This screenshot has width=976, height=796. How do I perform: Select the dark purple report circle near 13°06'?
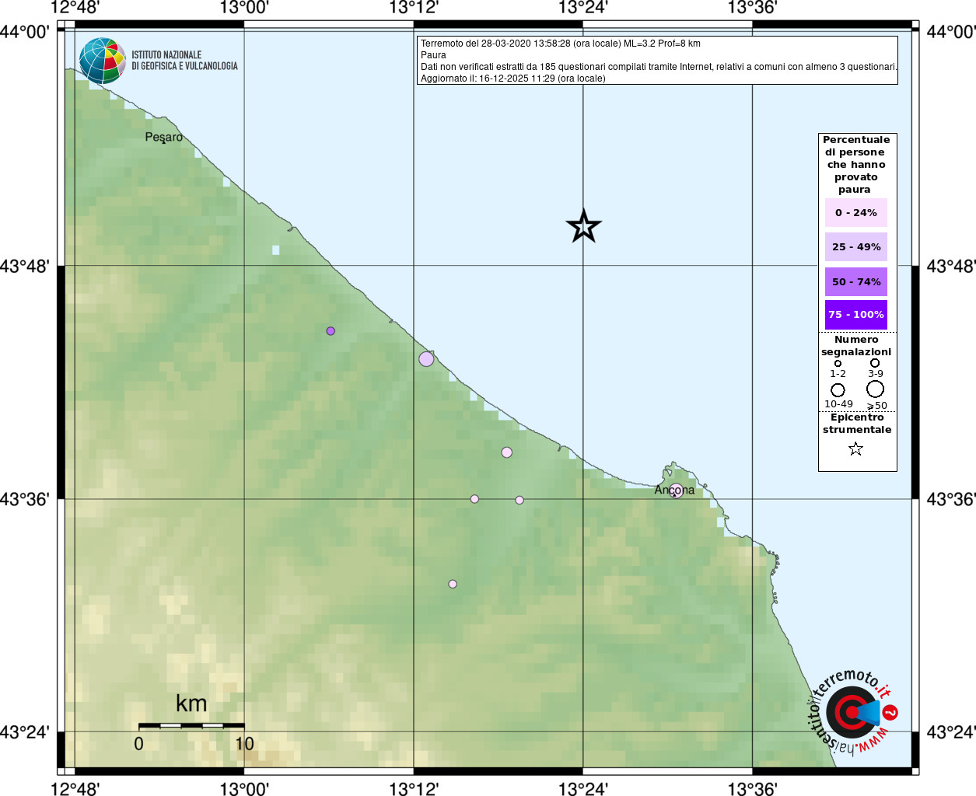point(331,331)
